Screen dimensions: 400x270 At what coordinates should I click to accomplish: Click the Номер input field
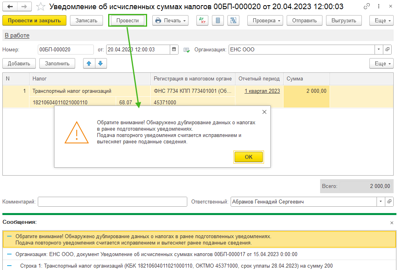click(66, 49)
